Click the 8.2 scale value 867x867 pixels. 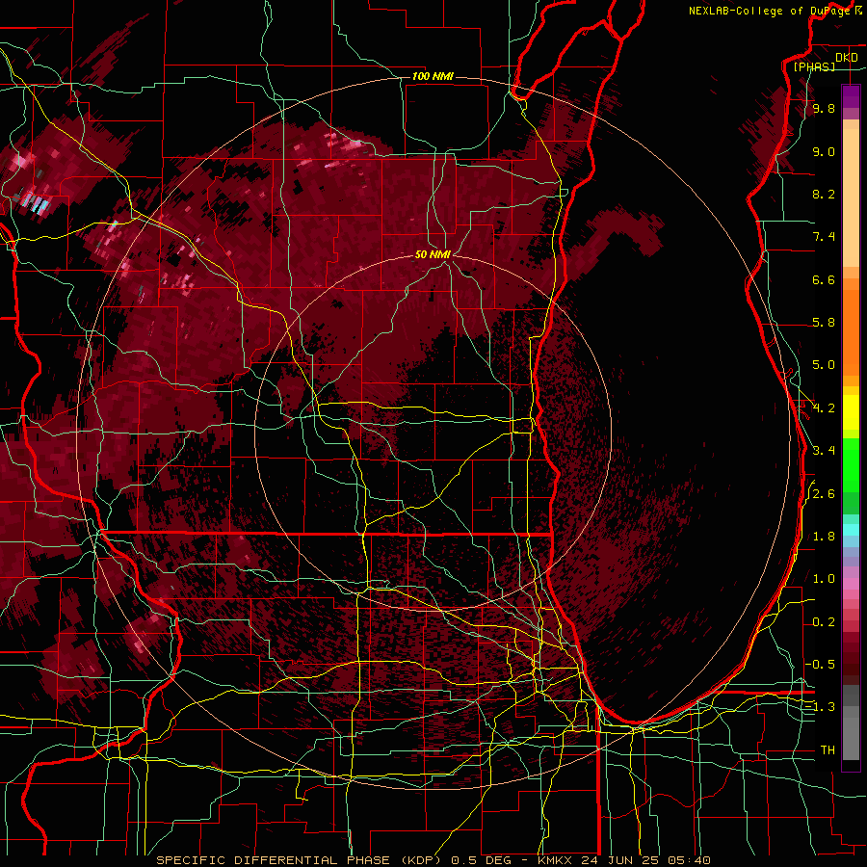(x=824, y=194)
